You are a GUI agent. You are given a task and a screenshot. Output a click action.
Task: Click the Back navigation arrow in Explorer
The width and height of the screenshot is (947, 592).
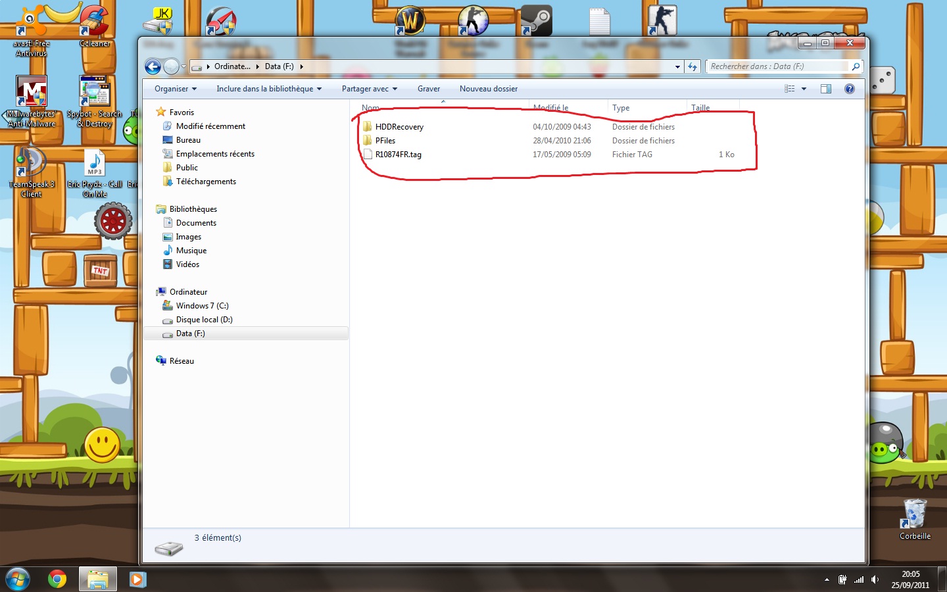[153, 66]
